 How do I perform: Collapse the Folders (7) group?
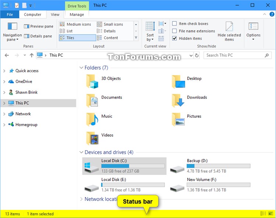click(x=81, y=68)
